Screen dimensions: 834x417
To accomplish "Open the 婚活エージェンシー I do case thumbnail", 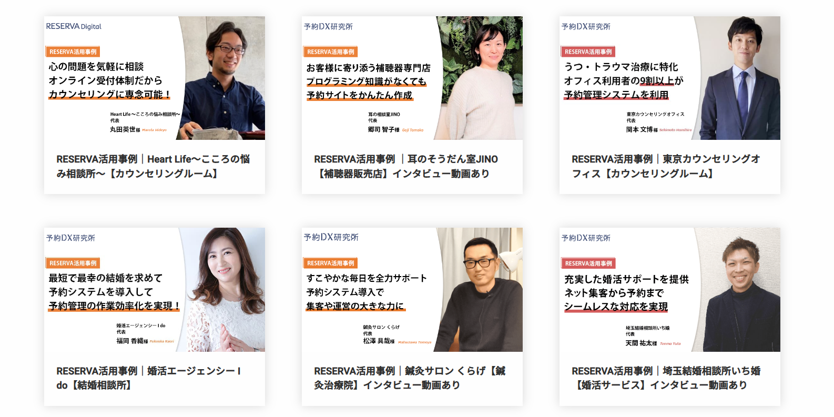I will pyautogui.click(x=155, y=290).
